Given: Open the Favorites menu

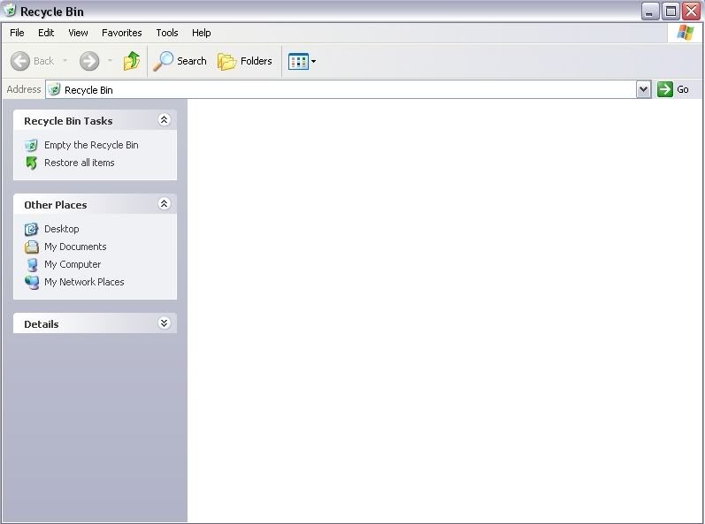Looking at the screenshot, I should (121, 33).
